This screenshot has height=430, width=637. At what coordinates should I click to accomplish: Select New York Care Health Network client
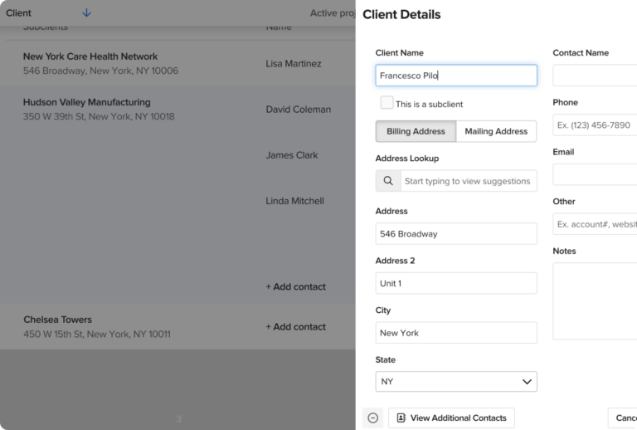click(x=90, y=56)
